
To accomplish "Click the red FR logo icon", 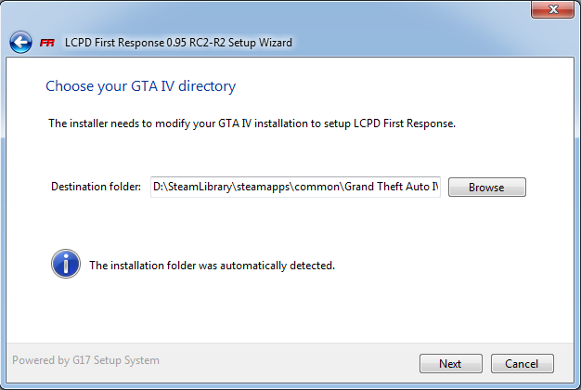I will coord(47,43).
